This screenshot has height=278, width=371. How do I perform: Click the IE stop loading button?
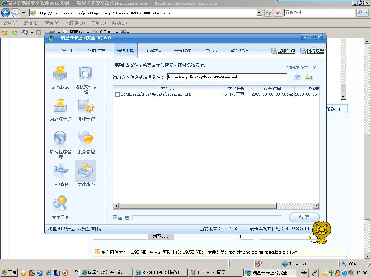(278, 13)
